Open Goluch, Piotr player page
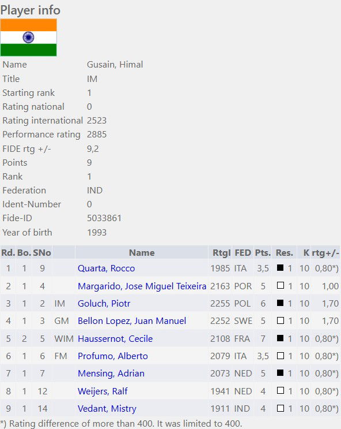Screen dimensions: 341x429 104,304
